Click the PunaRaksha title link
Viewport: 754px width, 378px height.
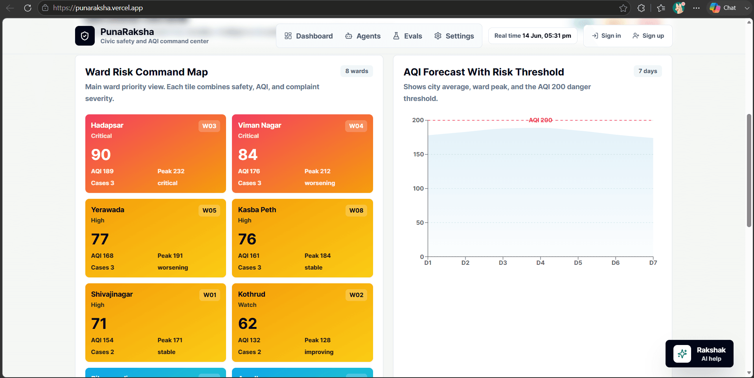click(x=127, y=32)
